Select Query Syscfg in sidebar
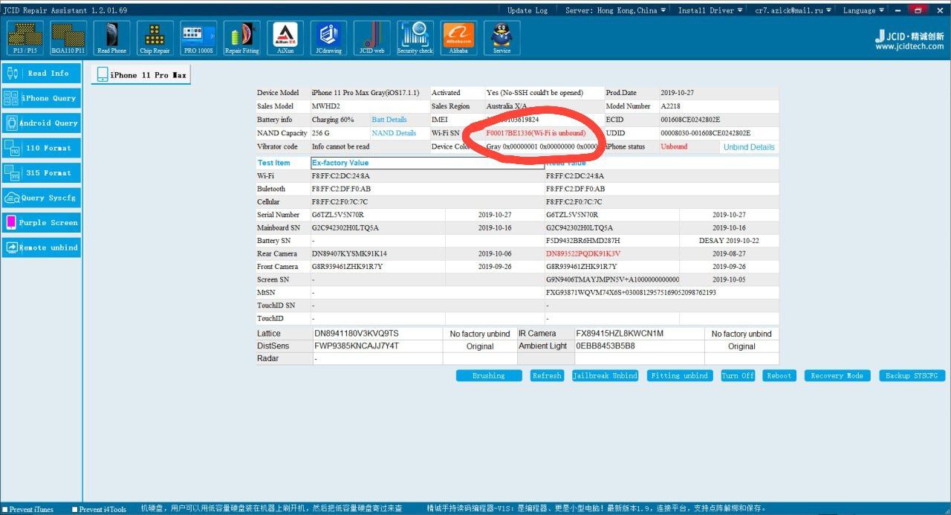 (x=42, y=198)
